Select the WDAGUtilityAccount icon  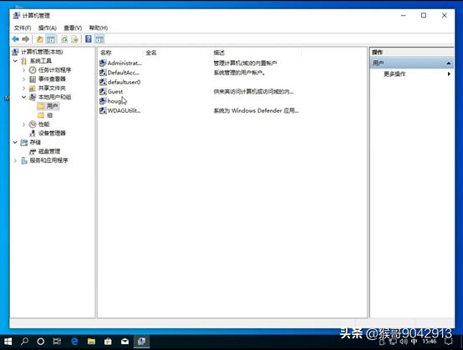(x=103, y=110)
